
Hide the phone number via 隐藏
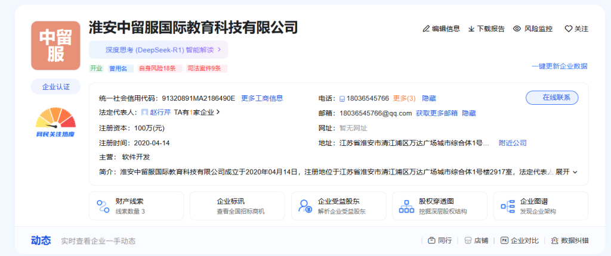428,98
